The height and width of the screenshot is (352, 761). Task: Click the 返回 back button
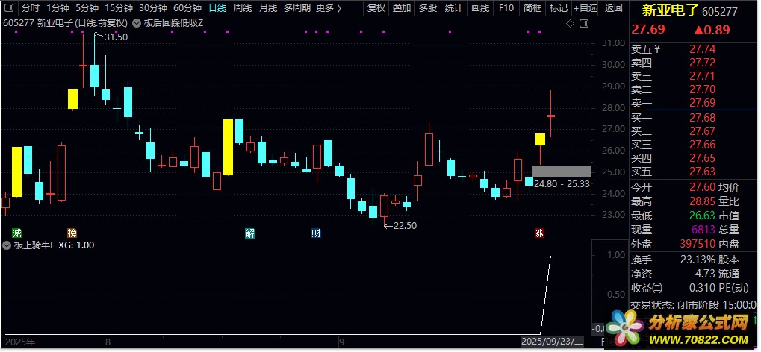[x=614, y=7]
